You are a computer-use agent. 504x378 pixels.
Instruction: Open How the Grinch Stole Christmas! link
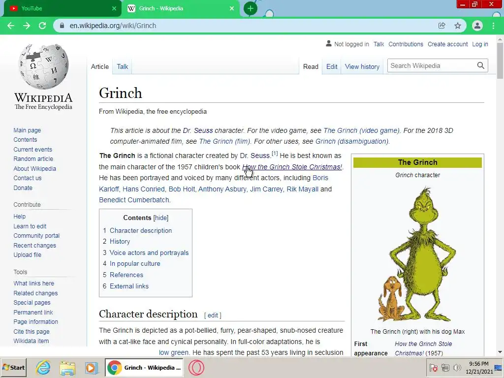(x=292, y=167)
